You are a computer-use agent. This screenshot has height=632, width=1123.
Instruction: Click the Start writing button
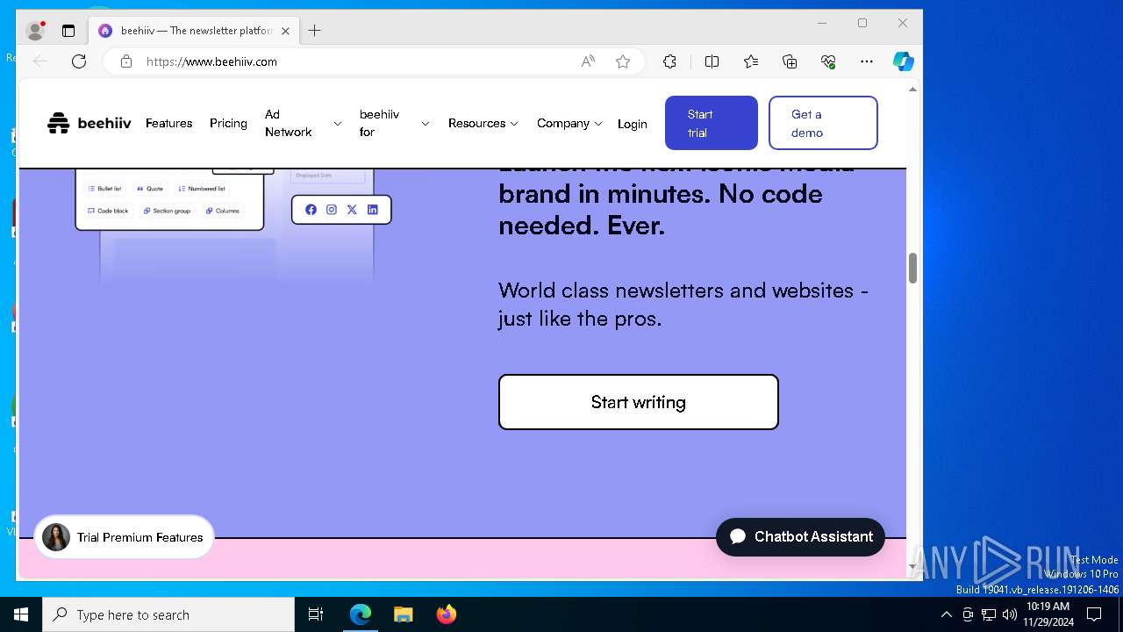coord(639,402)
